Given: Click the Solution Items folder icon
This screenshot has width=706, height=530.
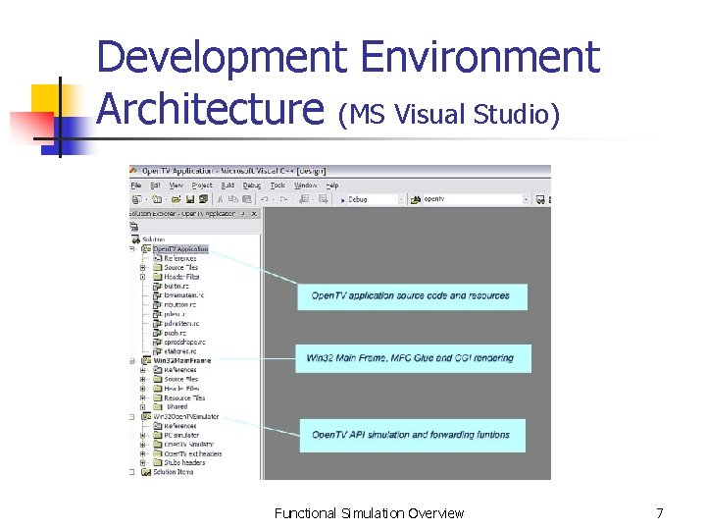Looking at the screenshot, I should pos(146,472).
